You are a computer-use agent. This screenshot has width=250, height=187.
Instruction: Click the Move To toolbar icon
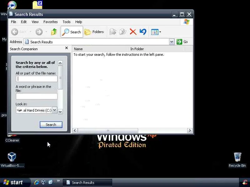coord(113,32)
